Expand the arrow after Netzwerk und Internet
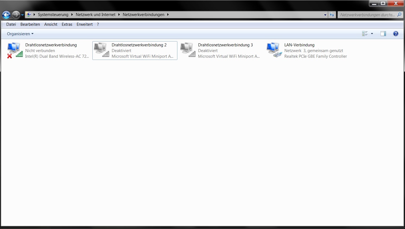Image resolution: width=405 pixels, height=229 pixels. [x=119, y=15]
